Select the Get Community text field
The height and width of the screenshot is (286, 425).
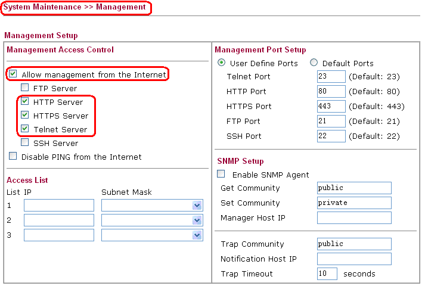[x=354, y=188]
